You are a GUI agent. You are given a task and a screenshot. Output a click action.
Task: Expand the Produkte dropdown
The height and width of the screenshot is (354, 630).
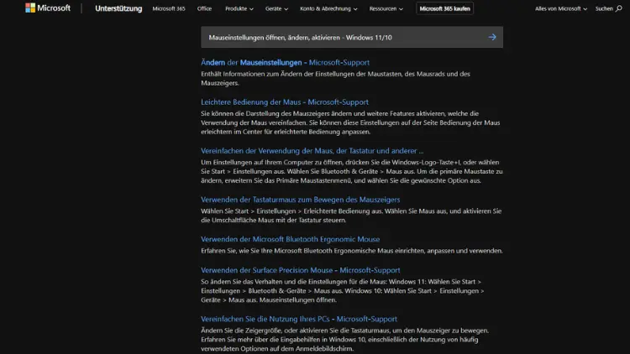[239, 8]
